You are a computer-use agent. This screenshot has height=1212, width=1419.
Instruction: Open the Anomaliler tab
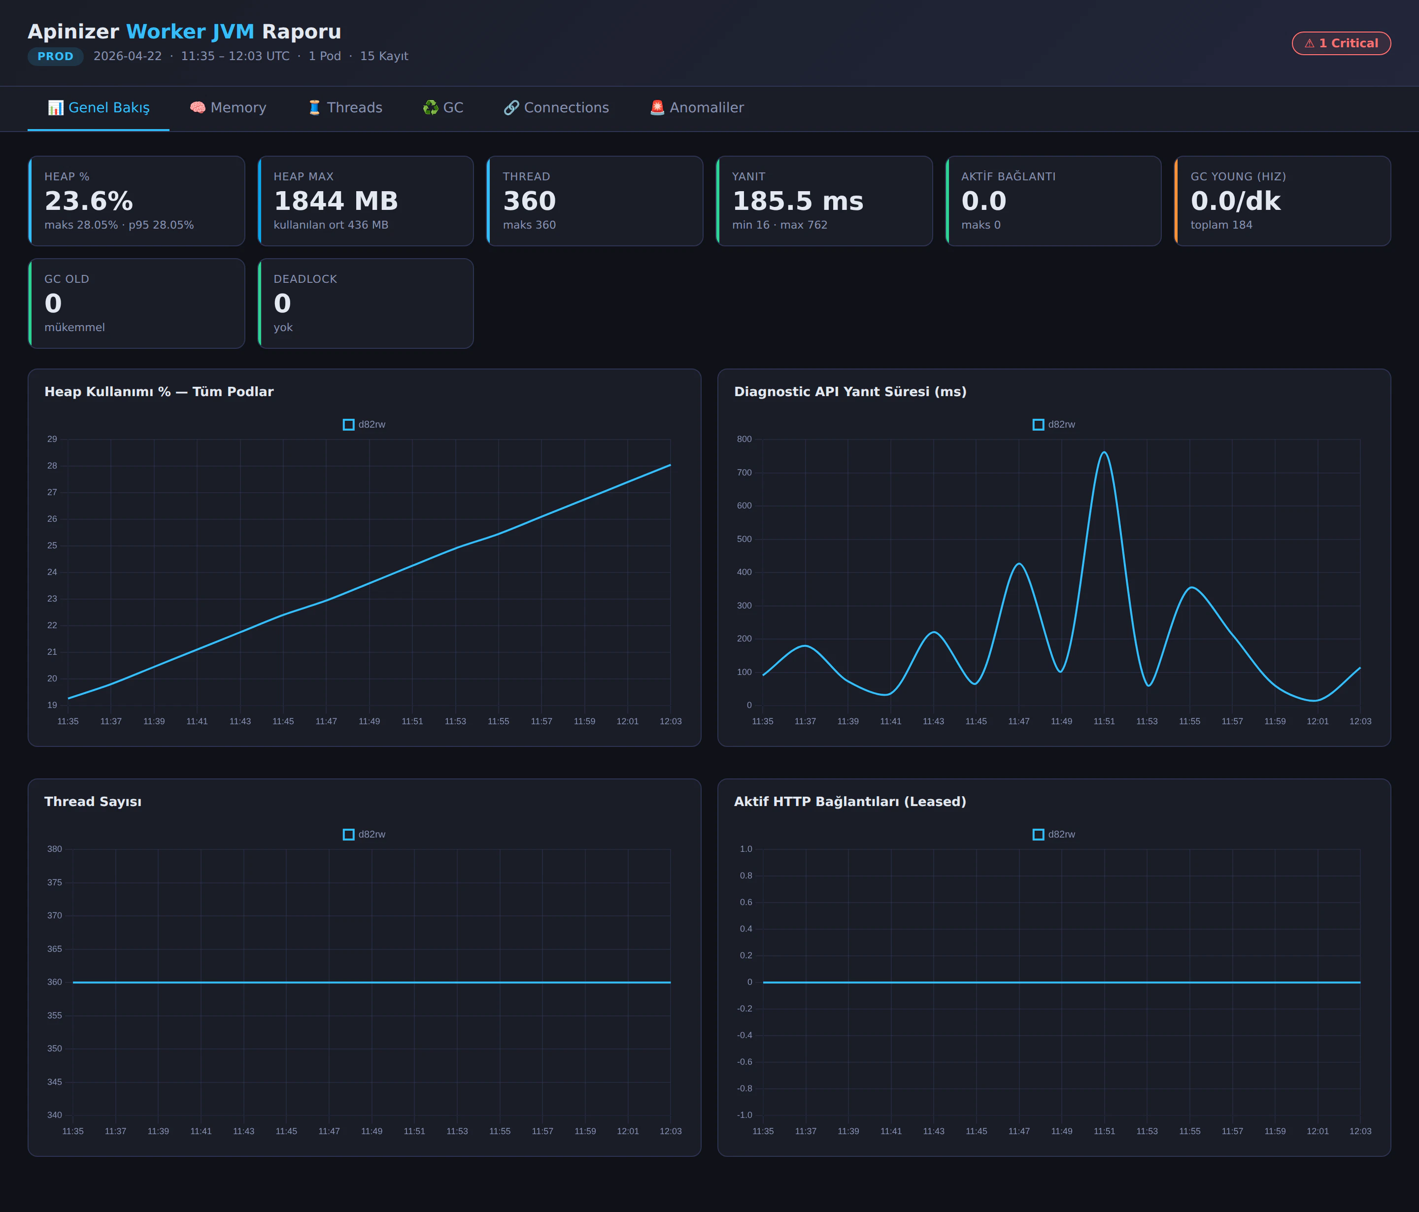pos(697,107)
